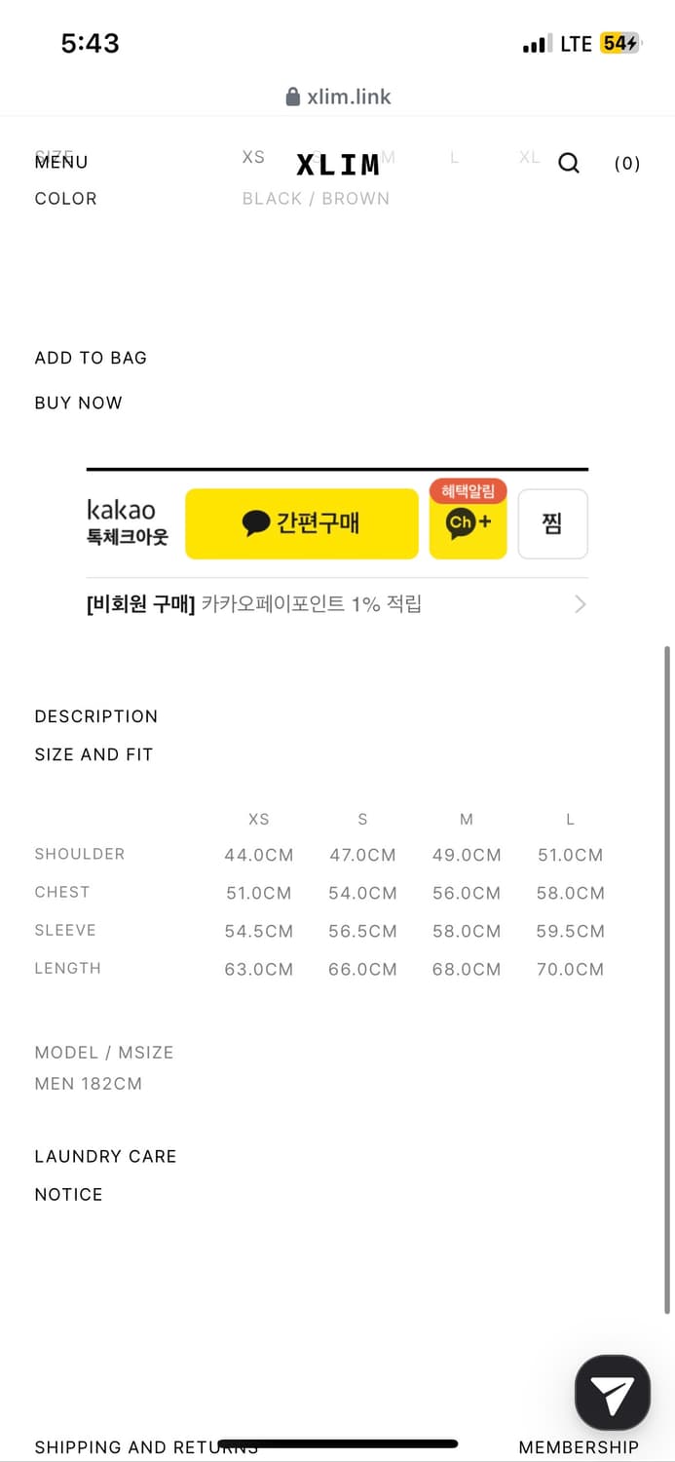Expand the DESCRIPTION section
Image resolution: width=675 pixels, height=1462 pixels.
95,716
